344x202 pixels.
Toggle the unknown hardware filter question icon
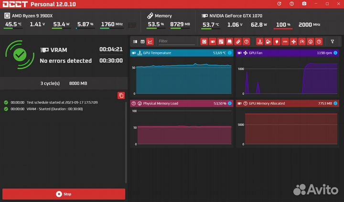coord(247,42)
